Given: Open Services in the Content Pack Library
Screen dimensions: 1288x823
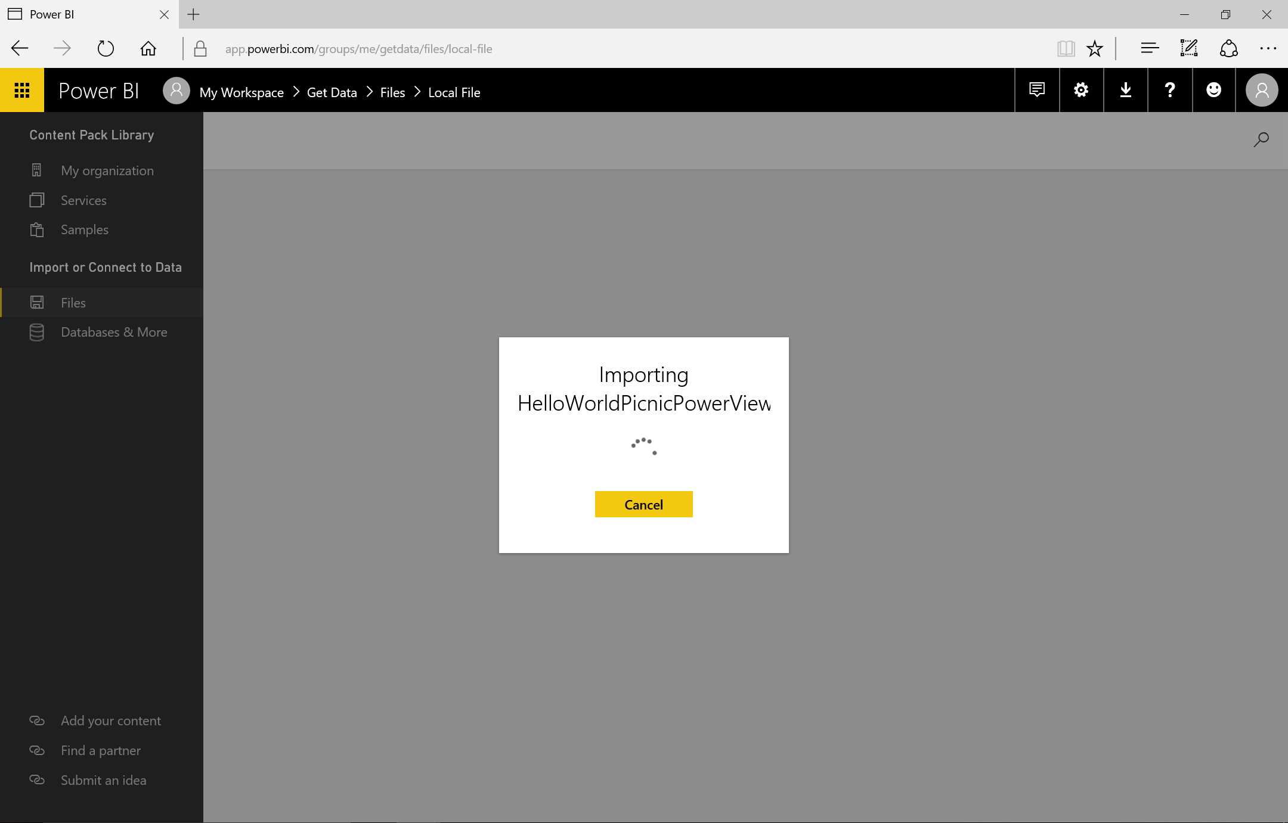Looking at the screenshot, I should [83, 200].
